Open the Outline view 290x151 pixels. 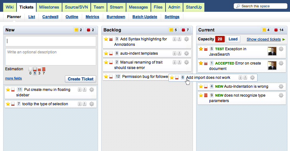point(72,17)
